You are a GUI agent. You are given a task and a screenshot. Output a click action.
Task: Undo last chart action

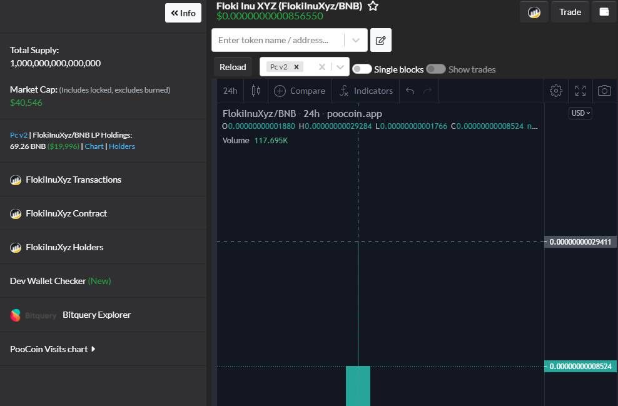[x=410, y=91]
